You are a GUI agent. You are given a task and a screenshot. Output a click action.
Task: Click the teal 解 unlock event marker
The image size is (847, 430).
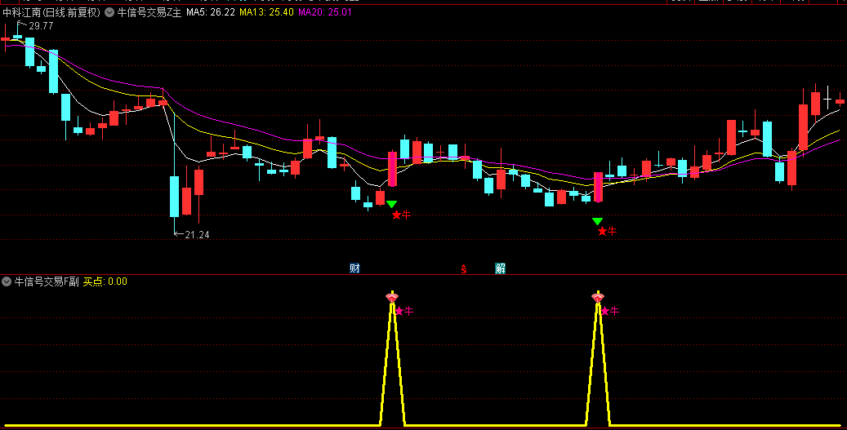tap(500, 268)
